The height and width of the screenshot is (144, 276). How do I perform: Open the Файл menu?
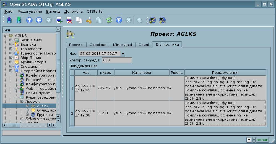click(x=9, y=11)
